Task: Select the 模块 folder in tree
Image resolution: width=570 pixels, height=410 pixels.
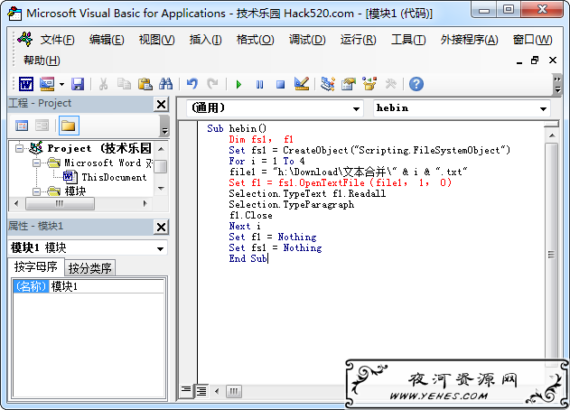Action: click(75, 191)
